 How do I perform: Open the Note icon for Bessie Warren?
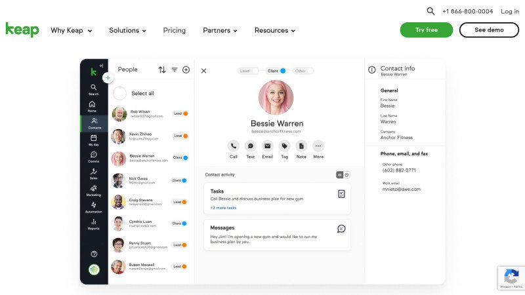pos(301,146)
